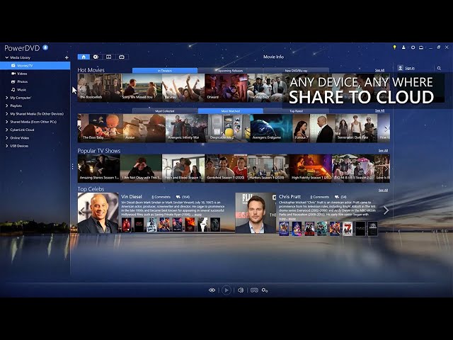Switch to TV mode icon
453x340 pixels.
pos(421,47)
